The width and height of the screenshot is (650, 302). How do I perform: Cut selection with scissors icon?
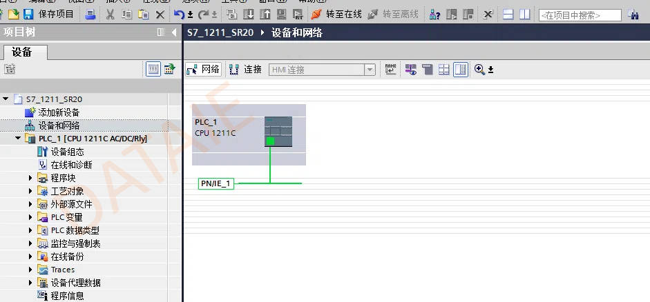tap(110, 15)
